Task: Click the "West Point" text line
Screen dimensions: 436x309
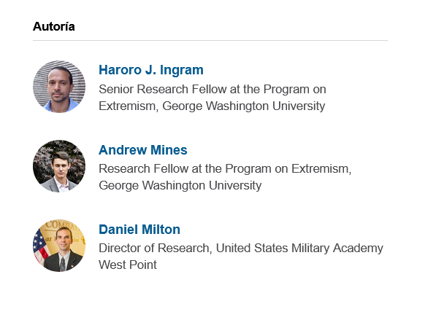Action: pyautogui.click(x=128, y=265)
